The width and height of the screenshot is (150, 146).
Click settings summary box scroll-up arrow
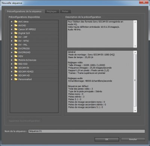pyautogui.click(x=135, y=52)
